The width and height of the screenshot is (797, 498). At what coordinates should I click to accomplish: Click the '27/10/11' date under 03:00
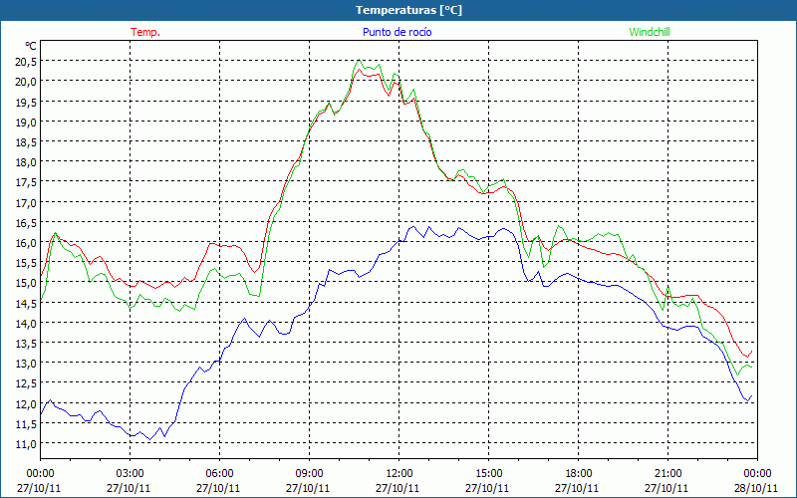pyautogui.click(x=129, y=488)
